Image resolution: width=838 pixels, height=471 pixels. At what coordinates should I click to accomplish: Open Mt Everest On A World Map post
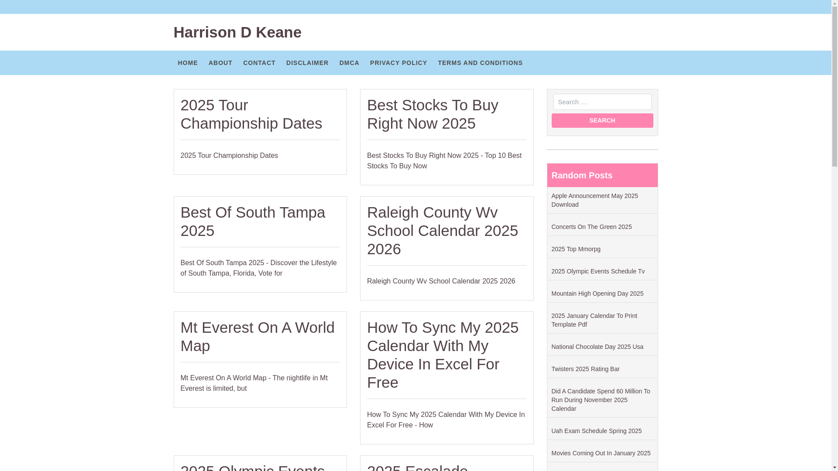[x=258, y=337]
